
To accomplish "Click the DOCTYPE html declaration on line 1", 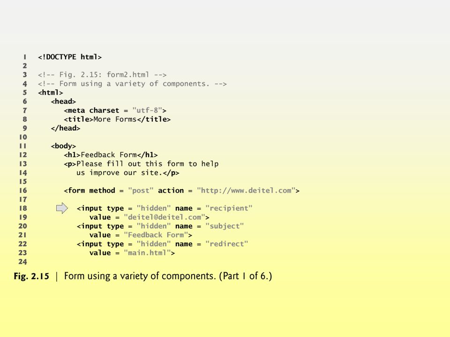I will 70,57.
